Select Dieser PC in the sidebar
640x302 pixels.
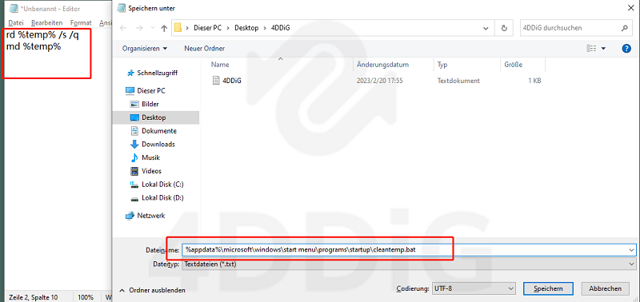[x=151, y=90]
